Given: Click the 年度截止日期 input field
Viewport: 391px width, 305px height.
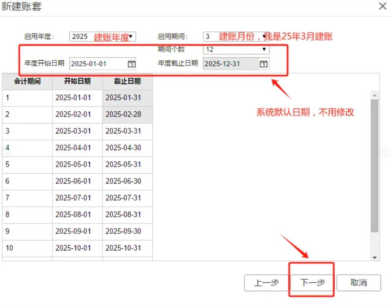Looking at the screenshot, I should (x=230, y=64).
